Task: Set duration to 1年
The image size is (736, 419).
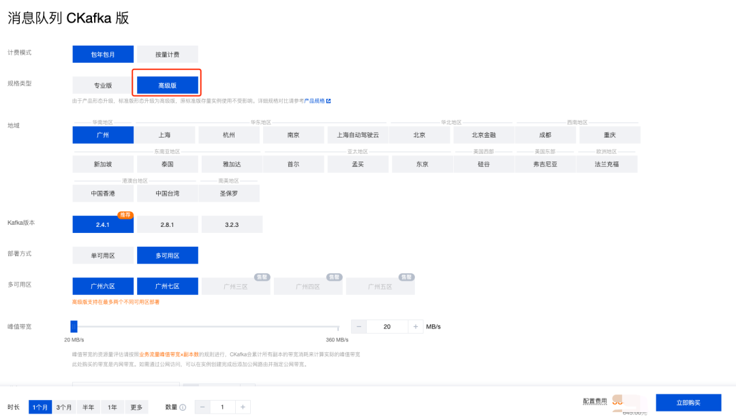Action: [112, 407]
